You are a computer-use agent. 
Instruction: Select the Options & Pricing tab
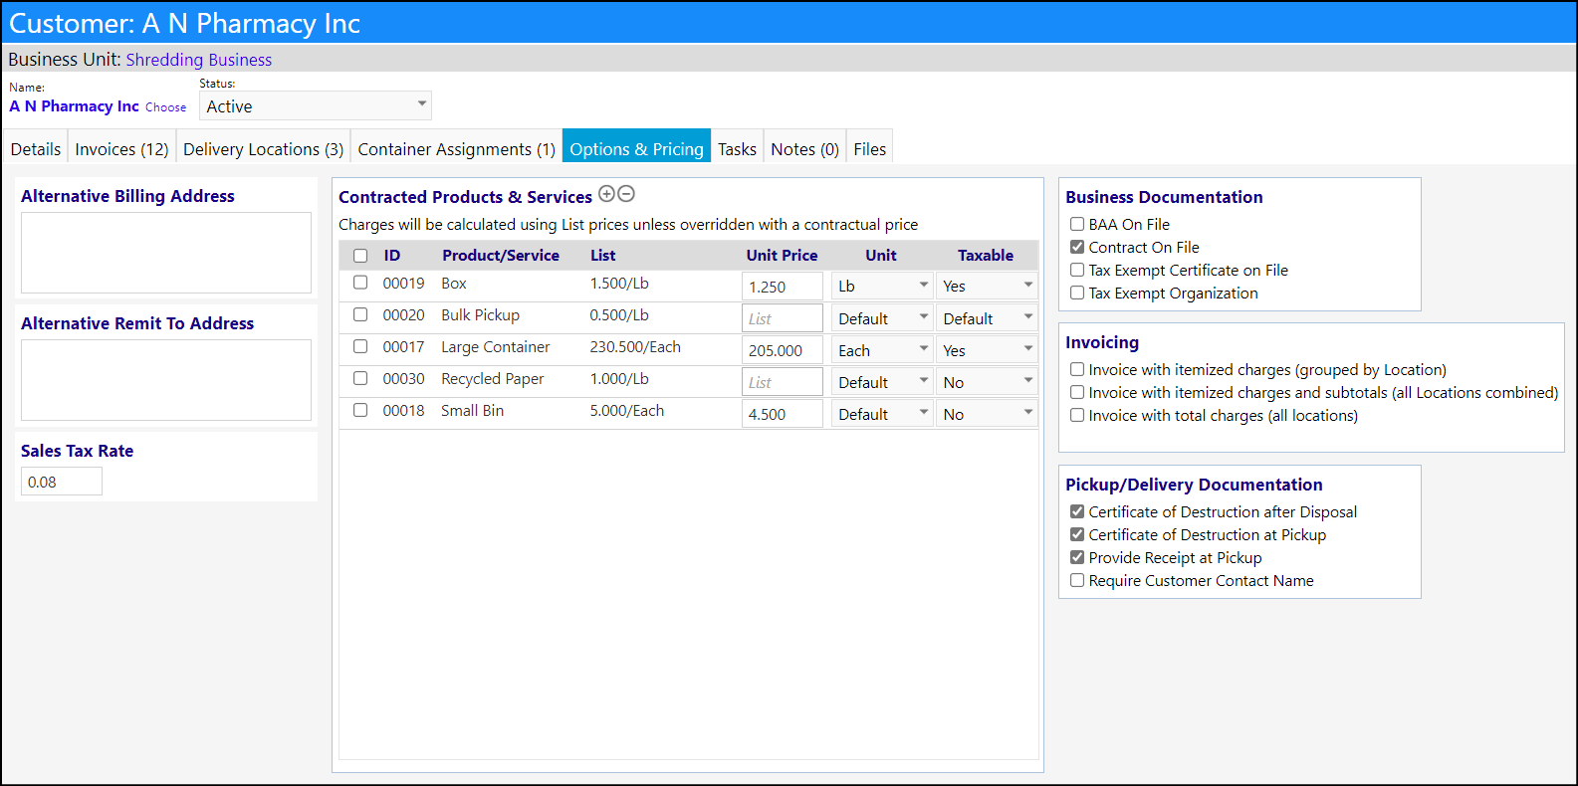point(637,148)
